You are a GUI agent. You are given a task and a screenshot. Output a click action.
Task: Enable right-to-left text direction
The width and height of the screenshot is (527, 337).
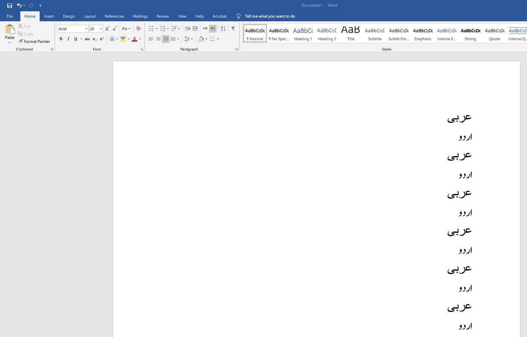click(x=213, y=29)
